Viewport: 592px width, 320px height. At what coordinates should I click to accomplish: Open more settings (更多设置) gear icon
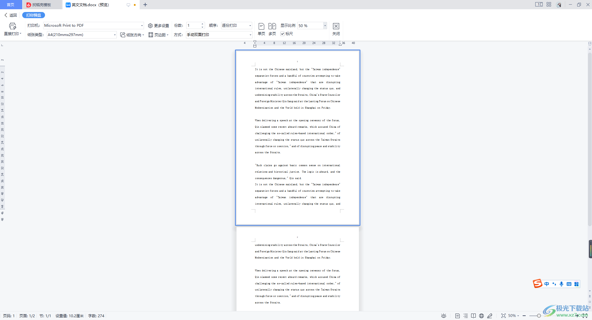(150, 26)
